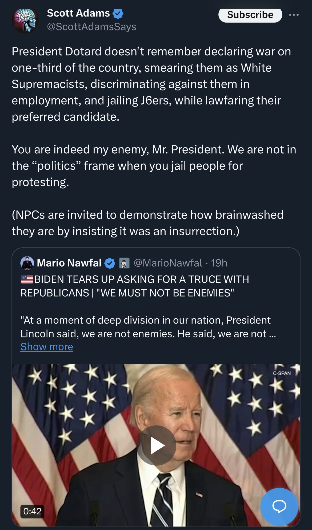Open Scott Adams' profile avatar
This screenshot has width=312, height=530.
tap(25, 21)
